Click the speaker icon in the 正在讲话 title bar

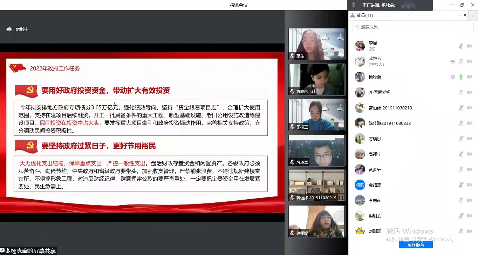(354, 5)
